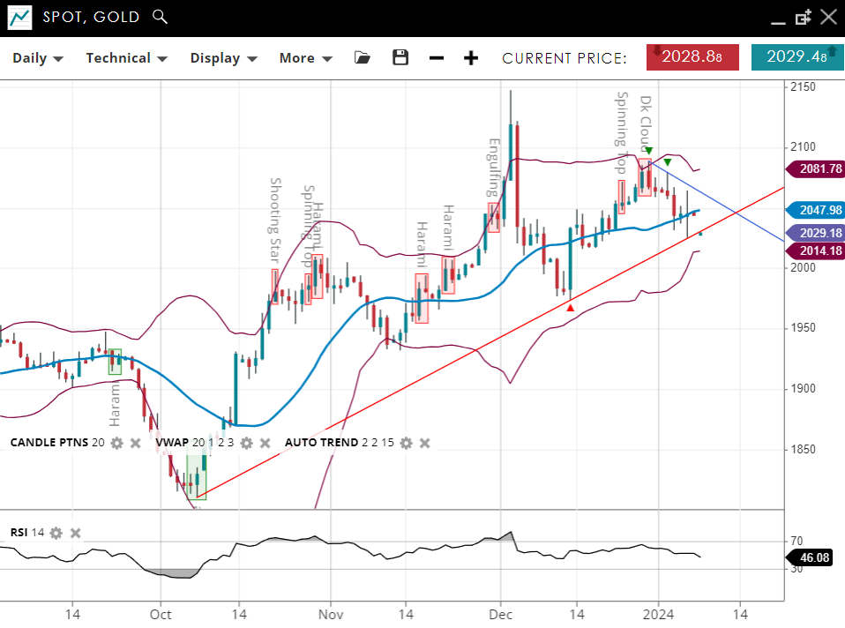The height and width of the screenshot is (628, 845).
Task: Remove the RSI indicator panel
Action: 76,533
